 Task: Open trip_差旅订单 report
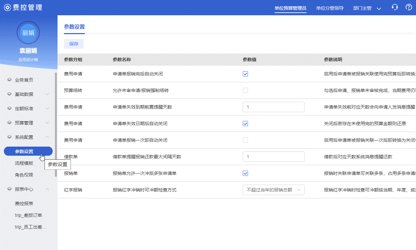28,215
